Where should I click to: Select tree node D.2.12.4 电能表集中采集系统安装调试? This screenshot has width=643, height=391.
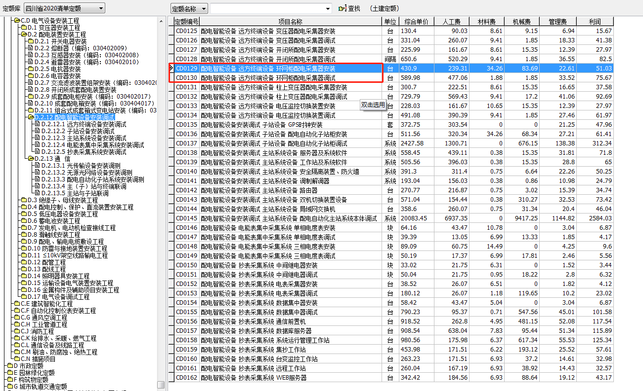pos(93,145)
